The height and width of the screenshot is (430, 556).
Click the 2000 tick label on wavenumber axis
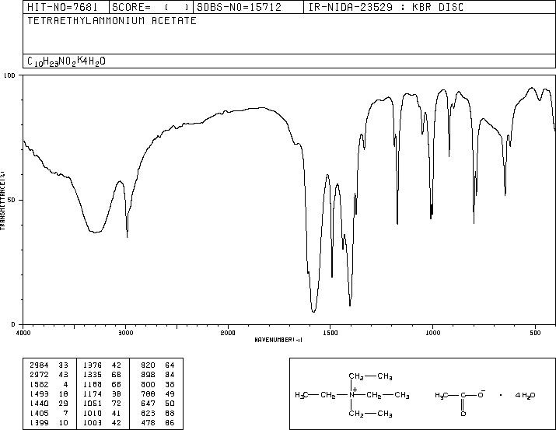point(228,333)
